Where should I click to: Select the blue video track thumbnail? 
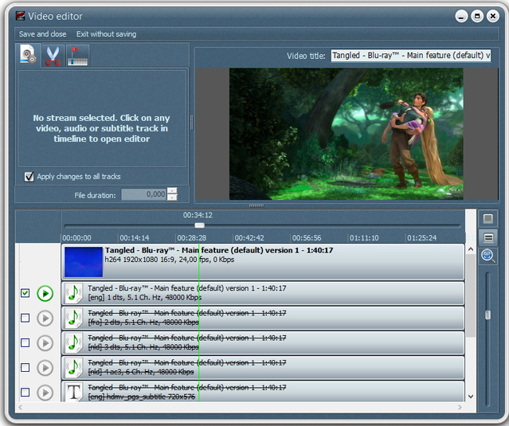pos(84,262)
